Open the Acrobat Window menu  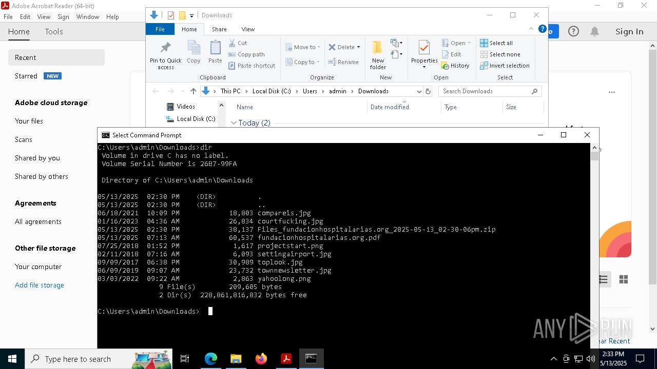(88, 17)
